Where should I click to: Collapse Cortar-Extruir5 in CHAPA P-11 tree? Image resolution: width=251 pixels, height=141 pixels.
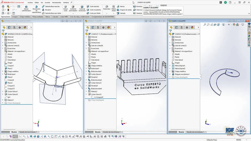coord(86,94)
